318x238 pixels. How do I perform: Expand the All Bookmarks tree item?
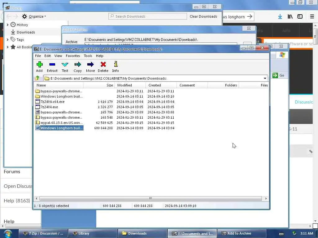click(x=8, y=47)
